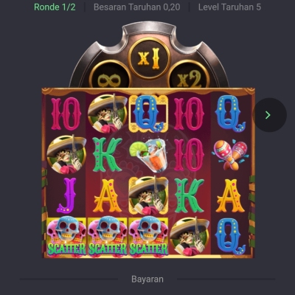Click the bandit skeleton in bottom row
The image size is (295, 295).
tap(190, 237)
